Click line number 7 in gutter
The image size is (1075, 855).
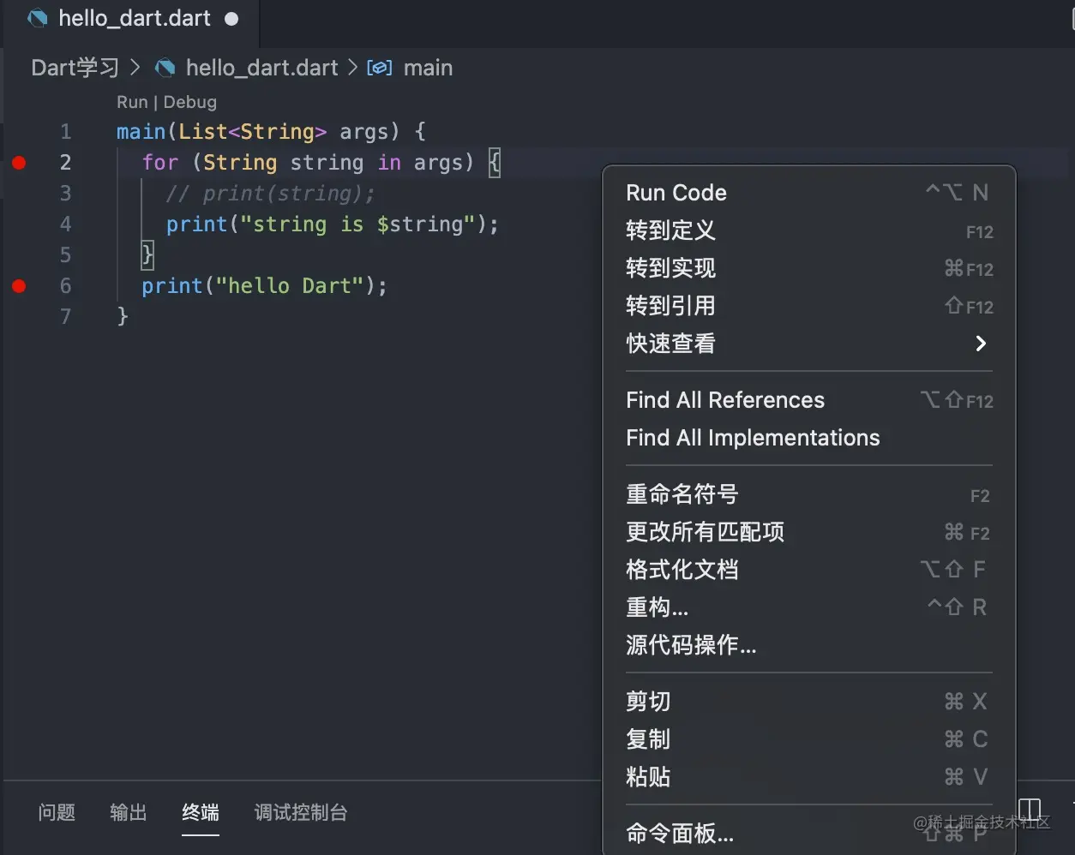(66, 317)
